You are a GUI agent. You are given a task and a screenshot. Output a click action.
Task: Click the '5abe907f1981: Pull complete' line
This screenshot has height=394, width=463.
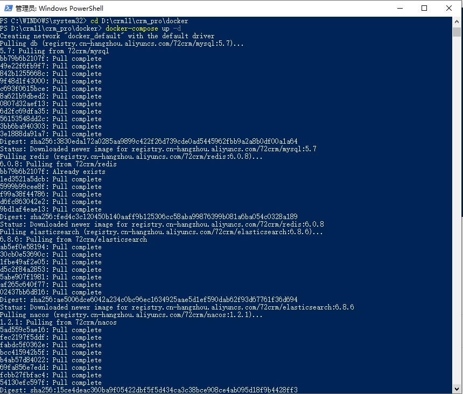coord(51,277)
